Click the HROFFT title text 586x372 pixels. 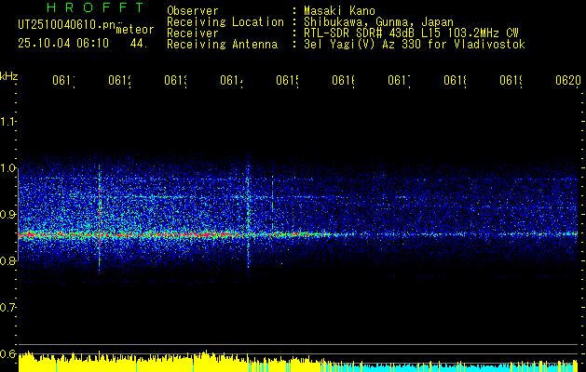[x=95, y=7]
